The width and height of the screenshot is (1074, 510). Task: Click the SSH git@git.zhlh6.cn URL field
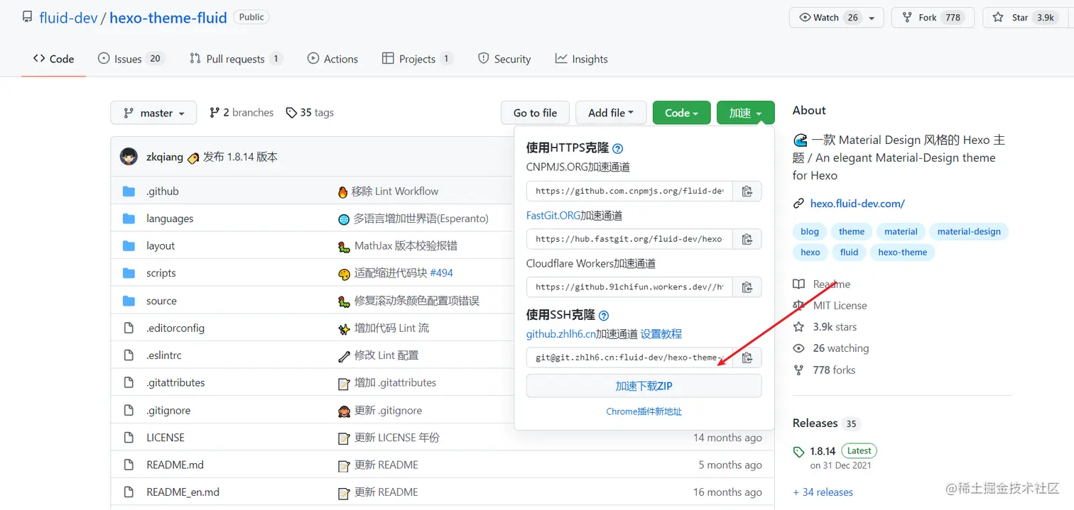629,357
